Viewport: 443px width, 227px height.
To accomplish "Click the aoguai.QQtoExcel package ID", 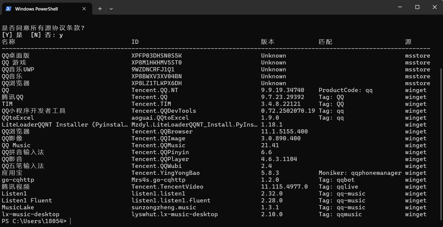I will [160, 118].
